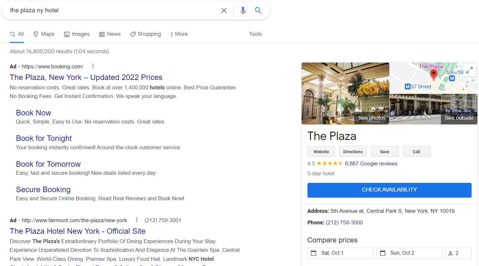Open the 6,667 Google reviews link

371,163
